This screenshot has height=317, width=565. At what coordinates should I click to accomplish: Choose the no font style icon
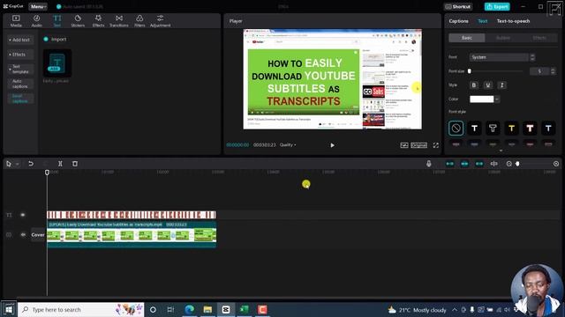click(456, 128)
